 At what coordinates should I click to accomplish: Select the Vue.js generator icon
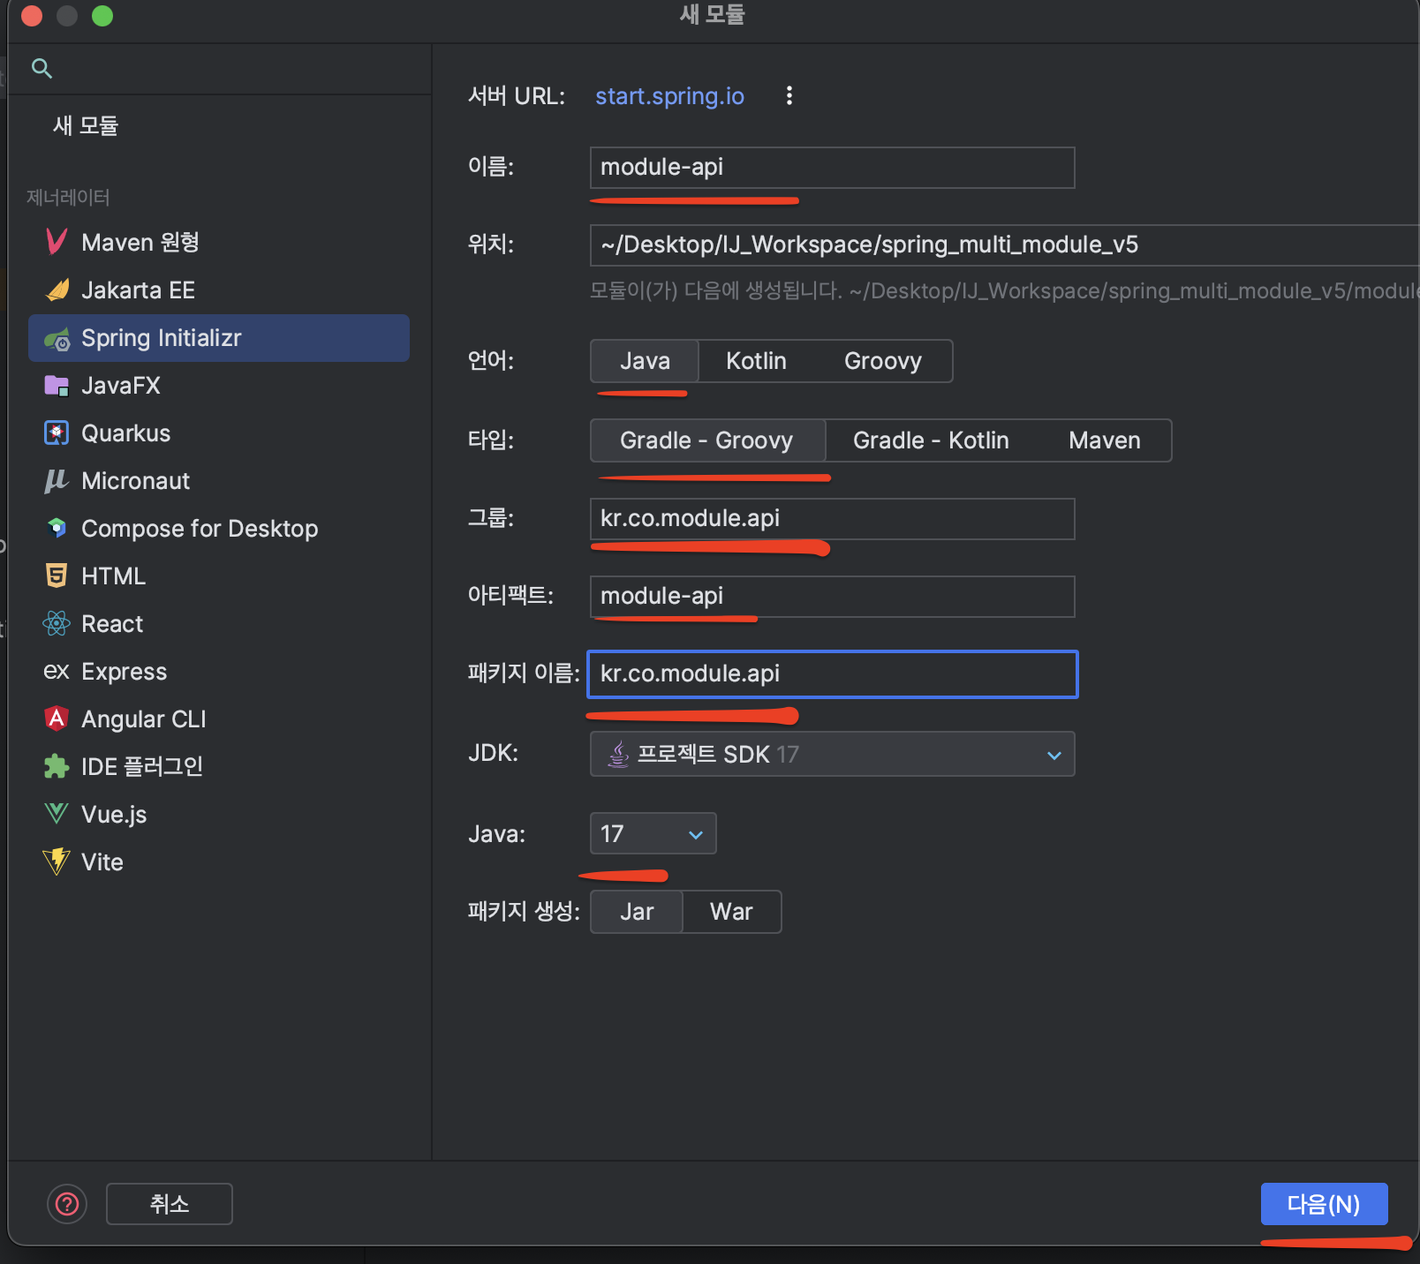pyautogui.click(x=57, y=814)
